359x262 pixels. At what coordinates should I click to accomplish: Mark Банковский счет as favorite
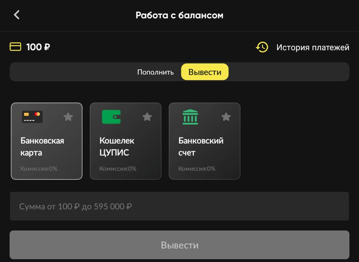(x=226, y=116)
